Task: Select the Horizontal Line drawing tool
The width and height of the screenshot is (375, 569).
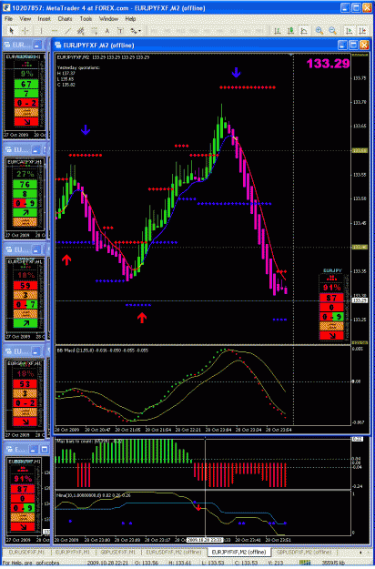Action: tap(55, 31)
